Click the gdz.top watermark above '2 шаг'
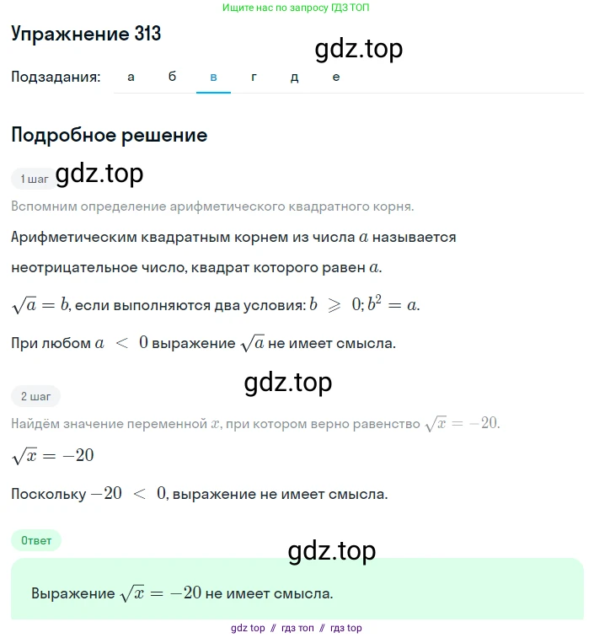This screenshot has width=594, height=638. [288, 382]
